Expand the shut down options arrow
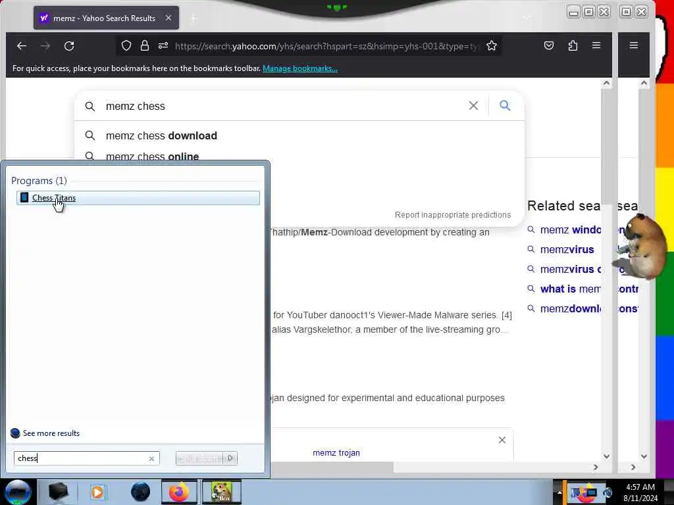 point(230,458)
